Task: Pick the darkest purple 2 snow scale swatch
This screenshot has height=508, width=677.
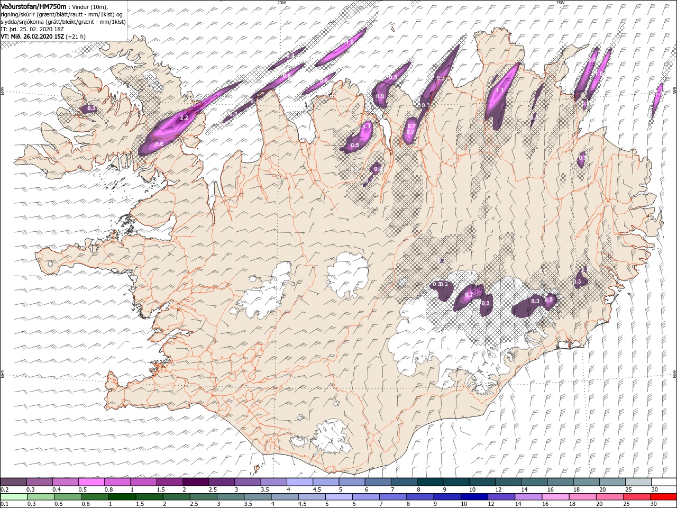Action: [196, 483]
